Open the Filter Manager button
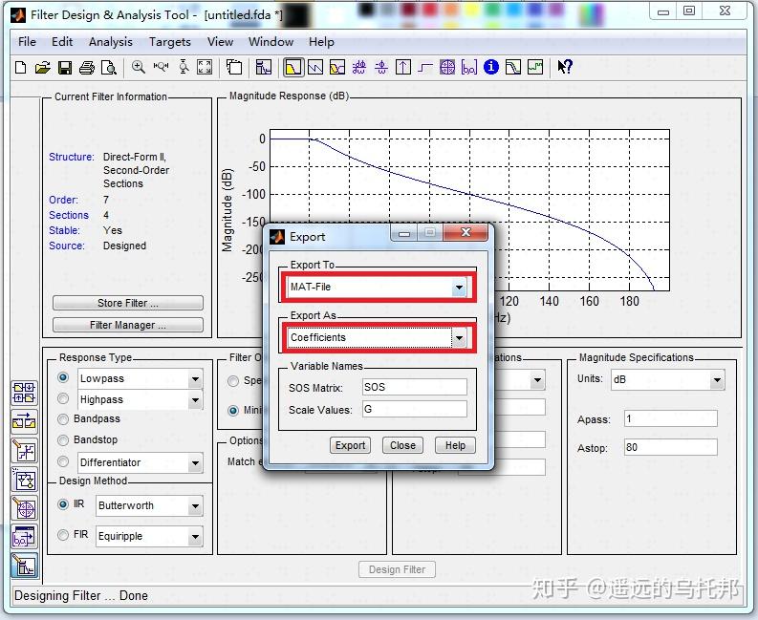This screenshot has width=758, height=620. pyautogui.click(x=128, y=325)
